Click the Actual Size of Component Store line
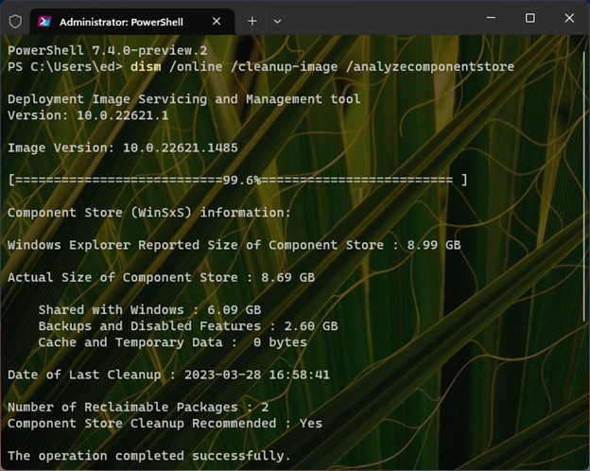The width and height of the screenshot is (590, 471). point(161,277)
